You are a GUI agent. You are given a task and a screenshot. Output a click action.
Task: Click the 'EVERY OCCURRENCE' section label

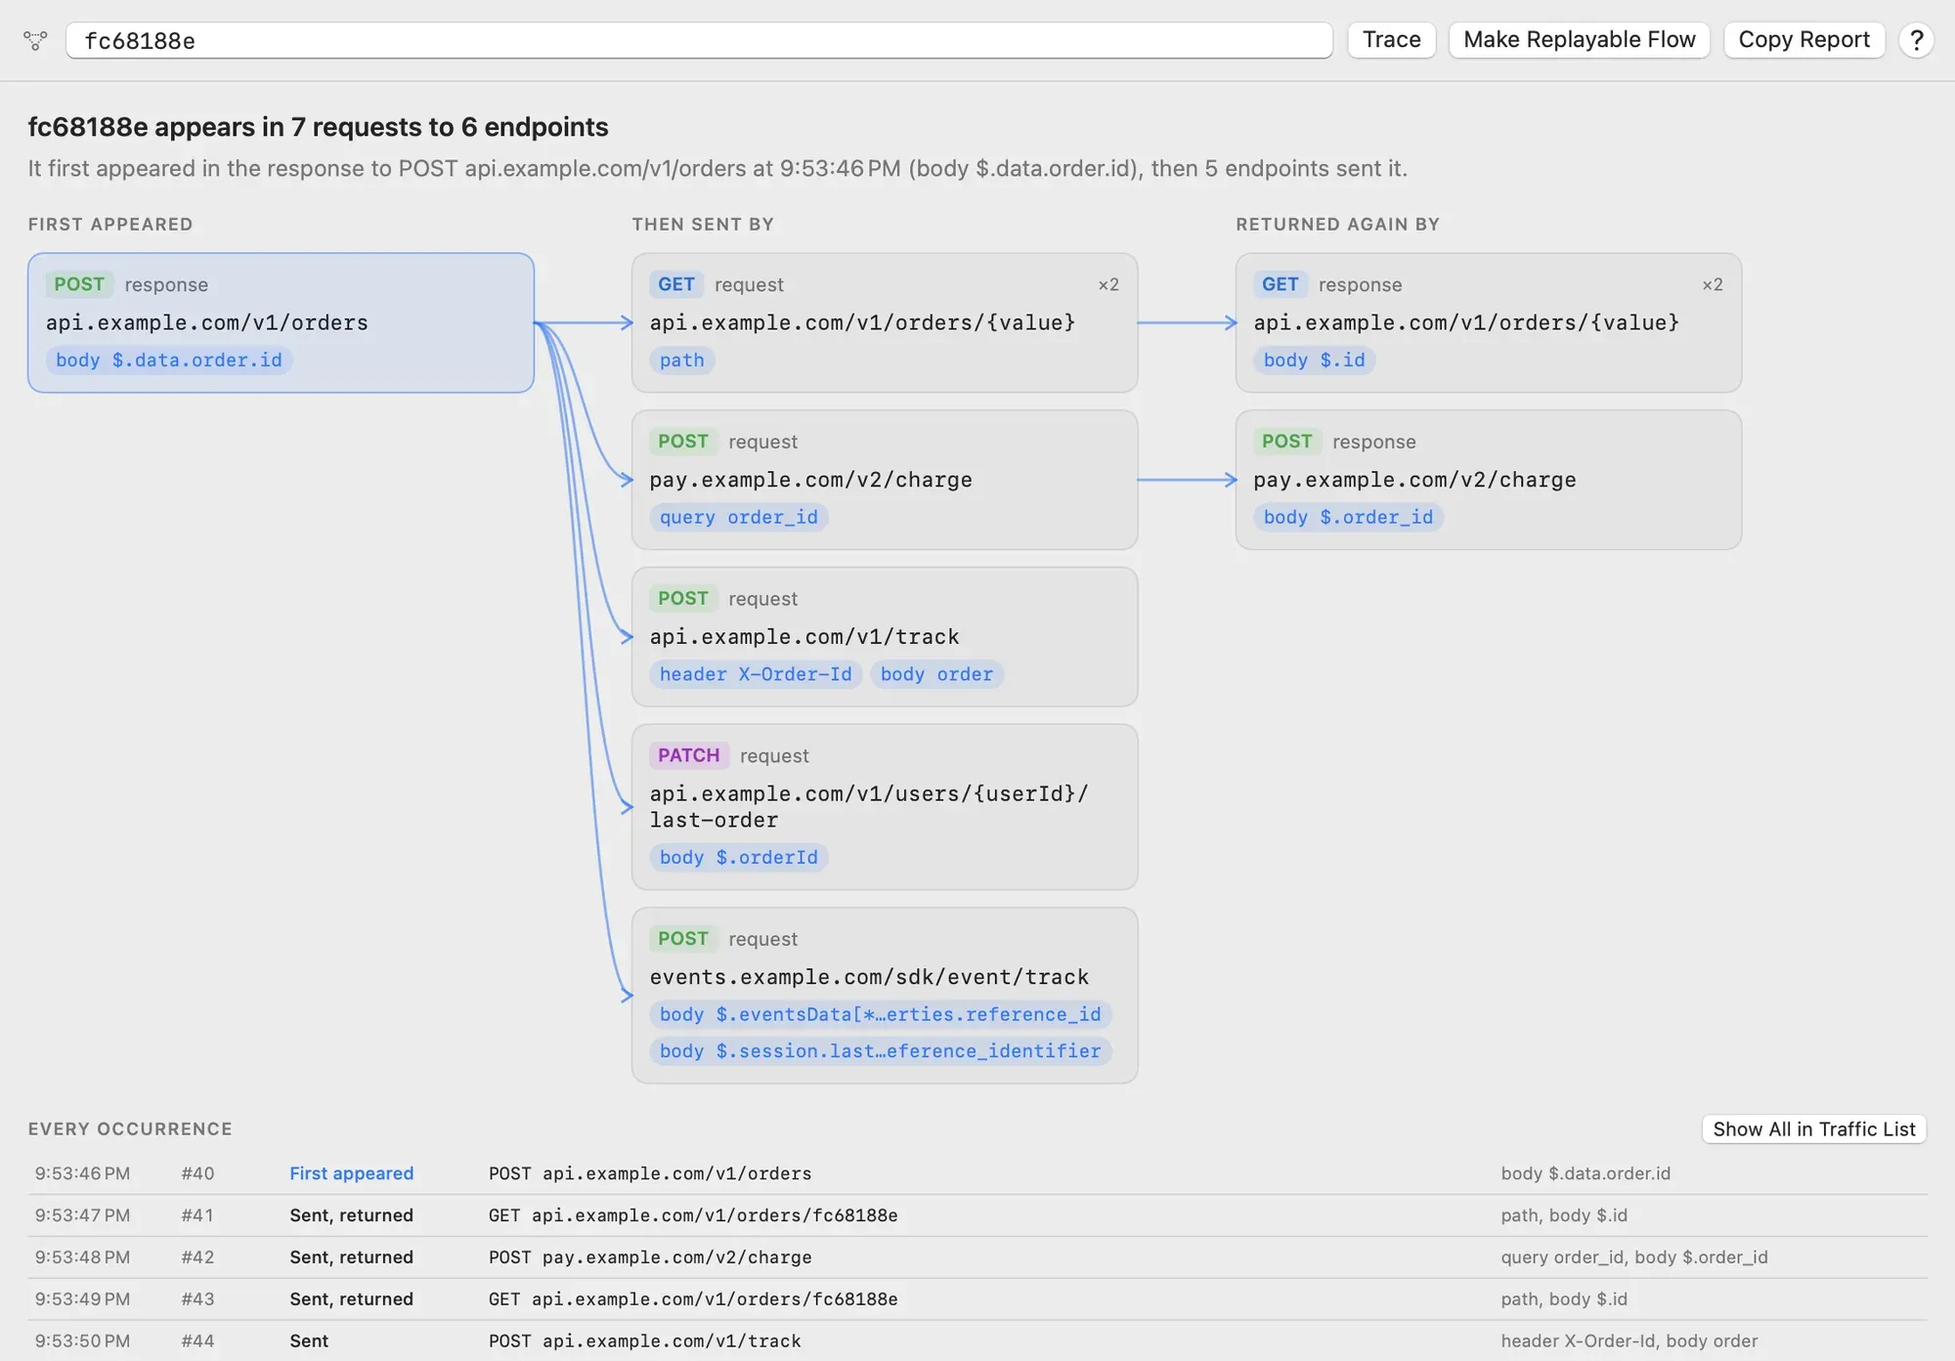tap(130, 1128)
